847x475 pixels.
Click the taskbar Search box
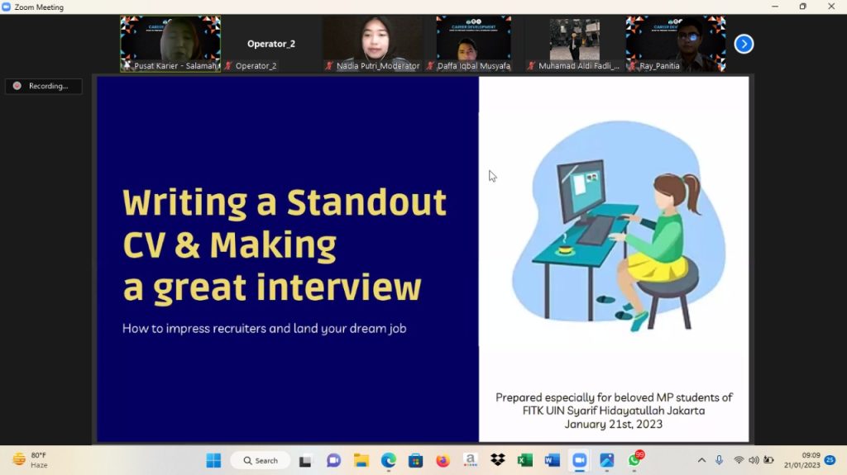click(x=261, y=460)
